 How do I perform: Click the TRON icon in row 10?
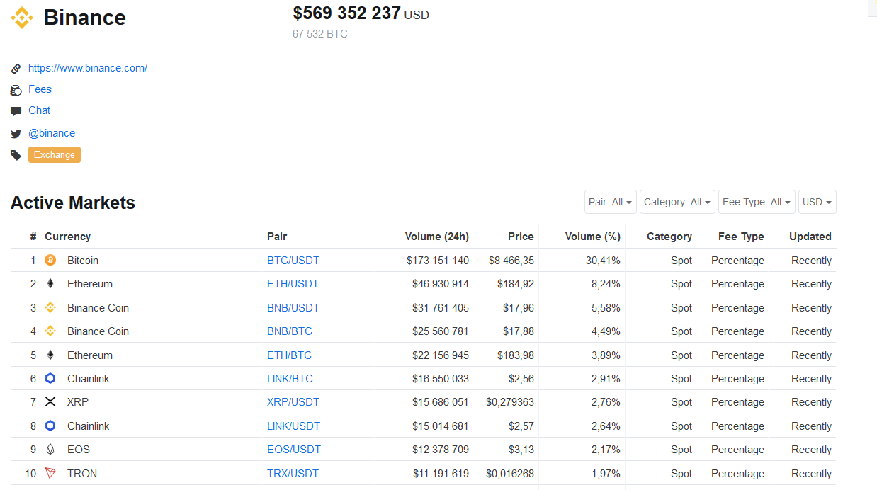point(50,474)
